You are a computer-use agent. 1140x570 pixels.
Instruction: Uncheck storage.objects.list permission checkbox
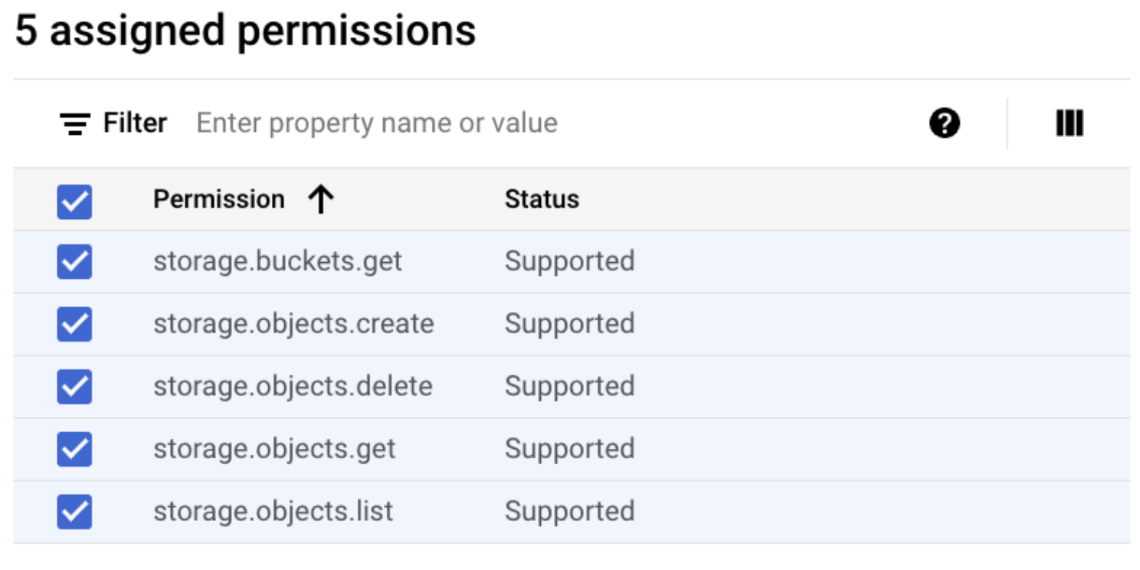click(x=74, y=512)
